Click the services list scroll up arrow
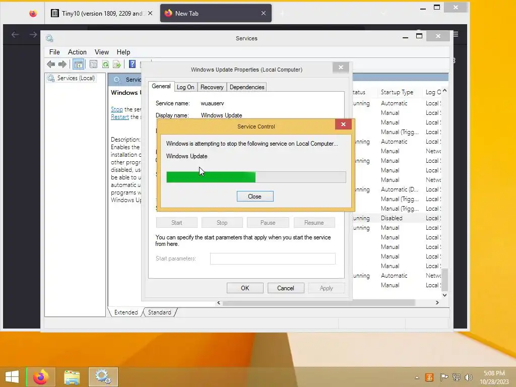Image resolution: width=516 pixels, height=387 pixels. click(444, 90)
